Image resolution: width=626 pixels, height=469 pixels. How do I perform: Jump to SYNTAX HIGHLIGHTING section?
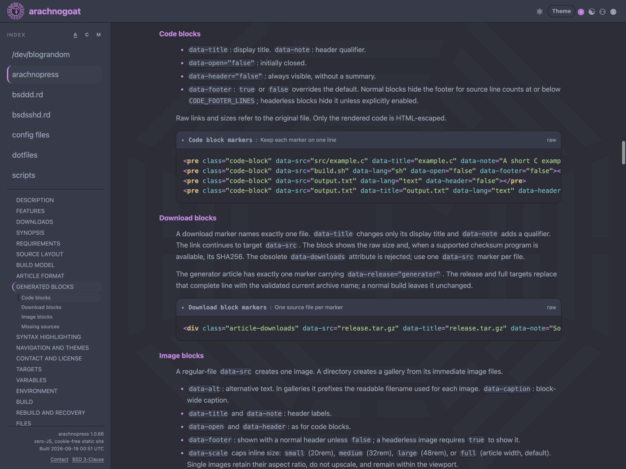coord(48,337)
